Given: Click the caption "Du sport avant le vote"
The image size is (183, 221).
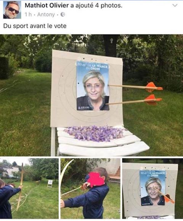Looking at the screenshot, I should pos(35,26).
